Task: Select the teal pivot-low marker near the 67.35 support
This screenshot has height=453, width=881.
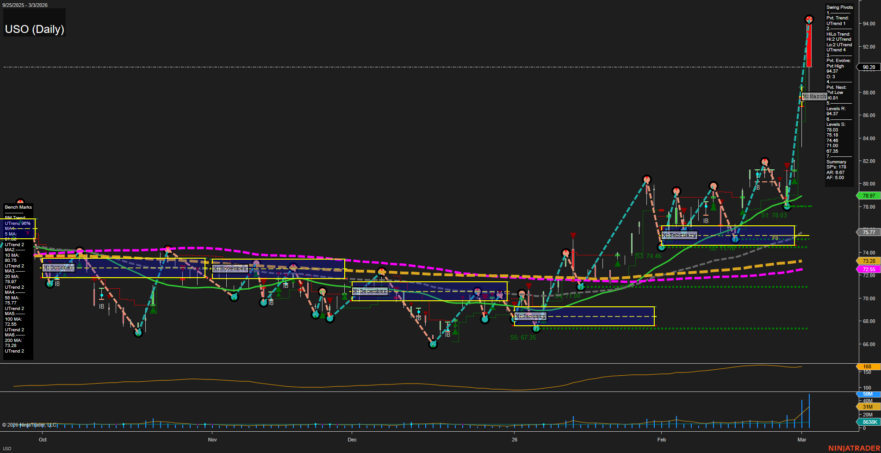Action: [536, 329]
